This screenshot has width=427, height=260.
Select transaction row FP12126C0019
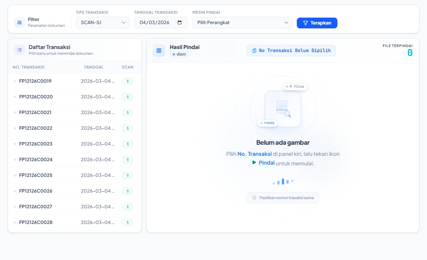(x=35, y=81)
